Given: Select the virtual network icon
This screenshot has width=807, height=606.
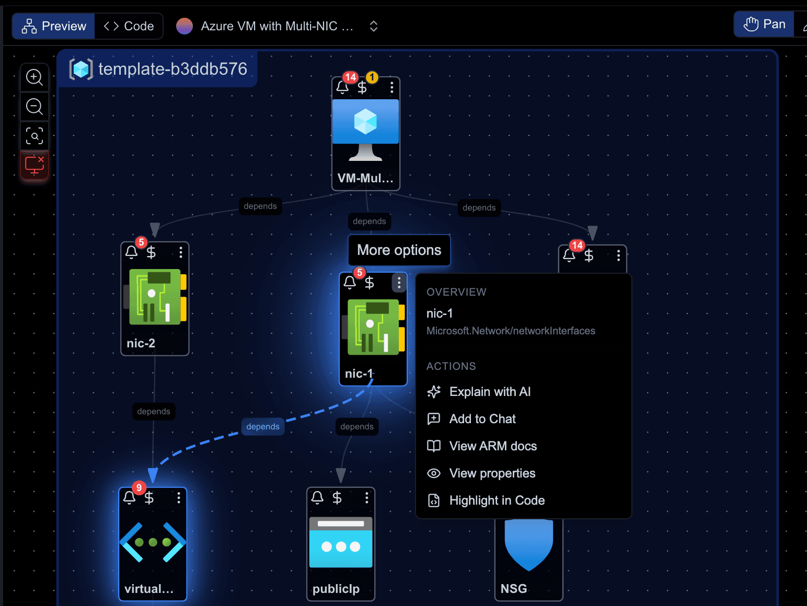Looking at the screenshot, I should pos(153,542).
